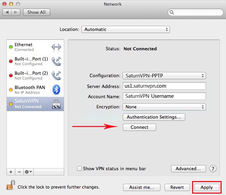The width and height of the screenshot is (226, 195).
Task: Click the Not Connected status text
Action: pyautogui.click(x=140, y=49)
